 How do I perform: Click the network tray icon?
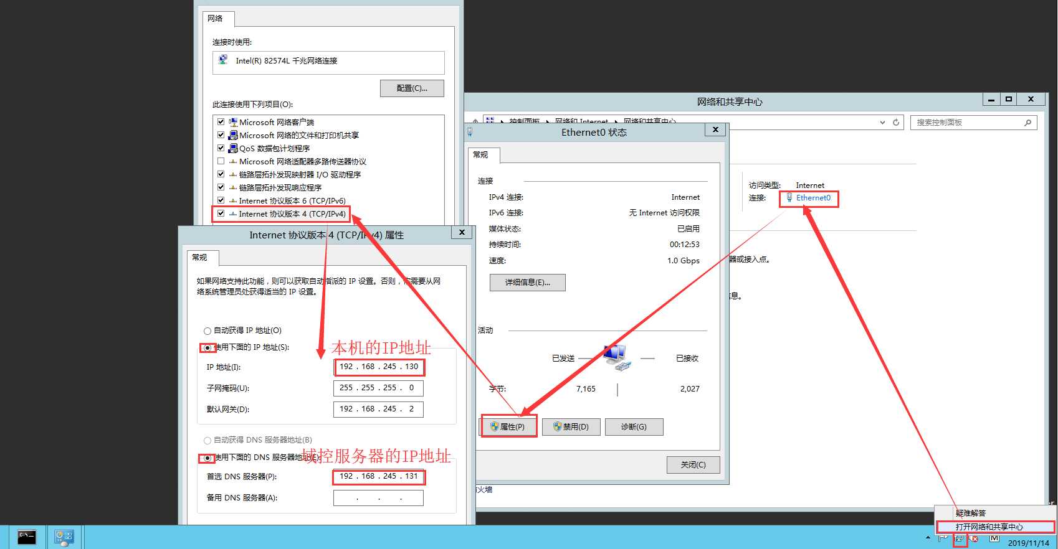(960, 538)
